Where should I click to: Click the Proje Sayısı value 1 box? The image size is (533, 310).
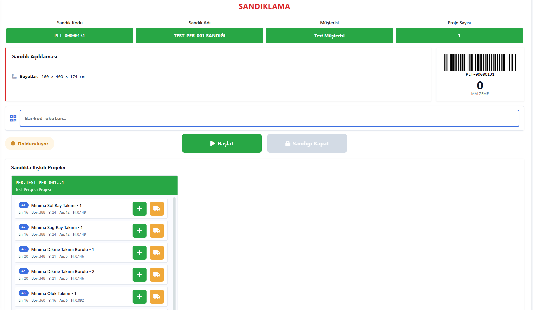pos(459,36)
